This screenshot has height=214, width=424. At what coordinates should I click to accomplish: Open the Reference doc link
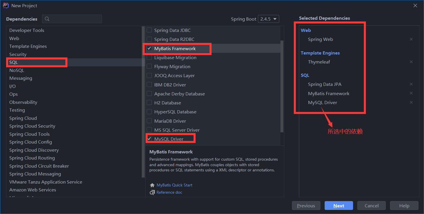(169, 192)
